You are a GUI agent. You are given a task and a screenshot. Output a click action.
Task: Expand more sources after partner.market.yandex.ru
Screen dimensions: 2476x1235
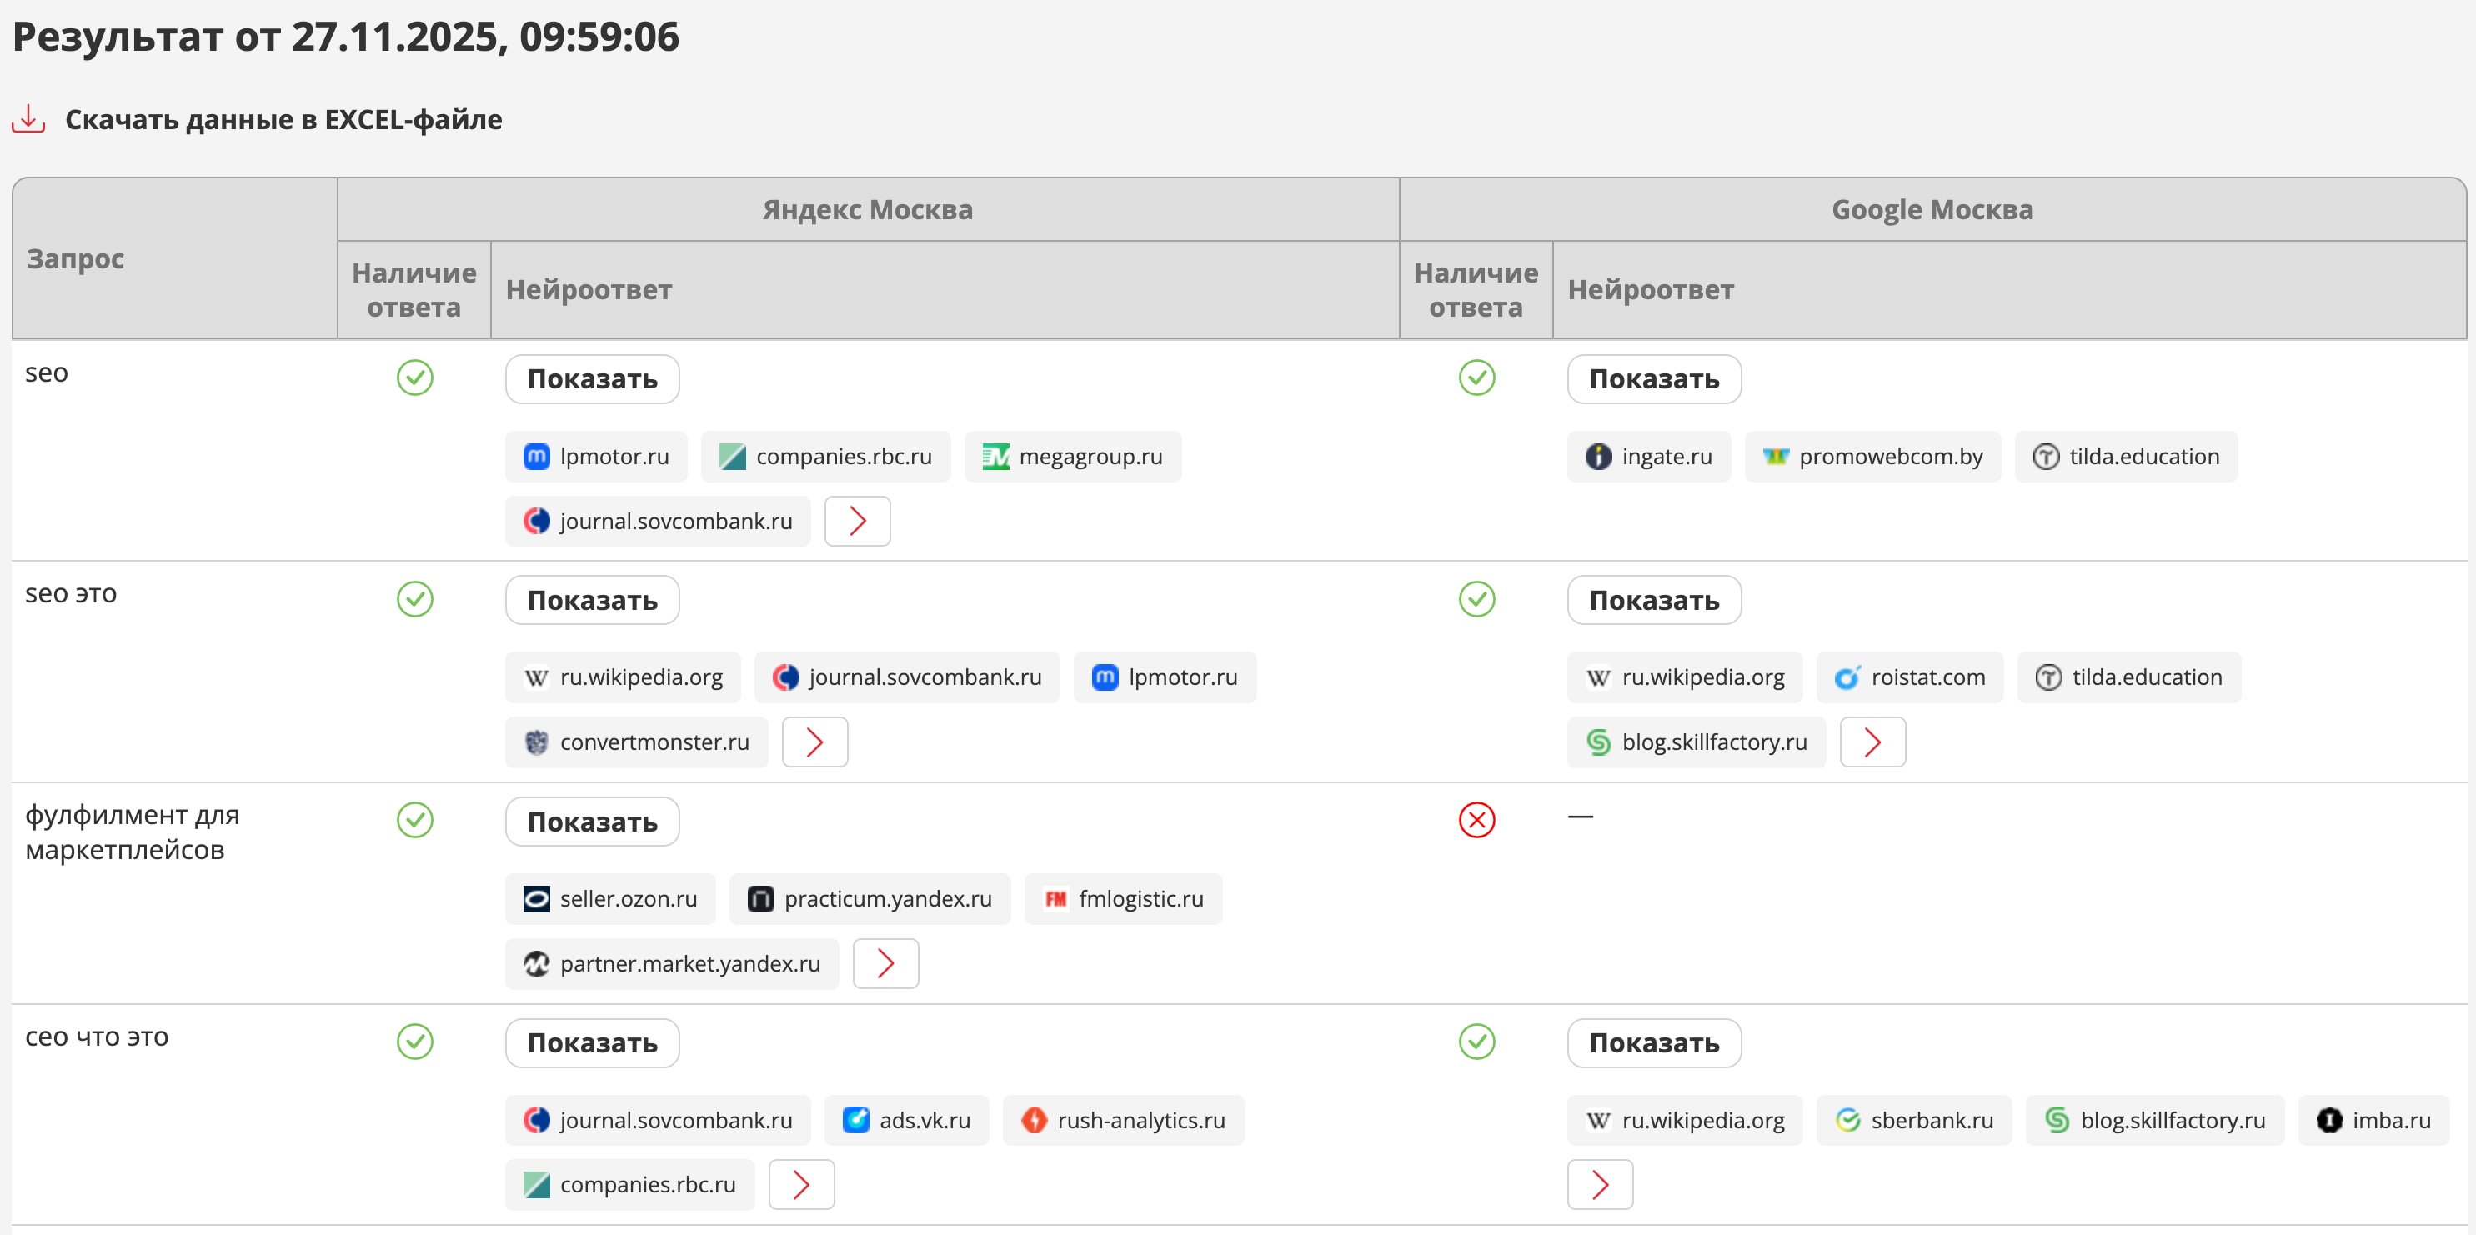(x=885, y=963)
